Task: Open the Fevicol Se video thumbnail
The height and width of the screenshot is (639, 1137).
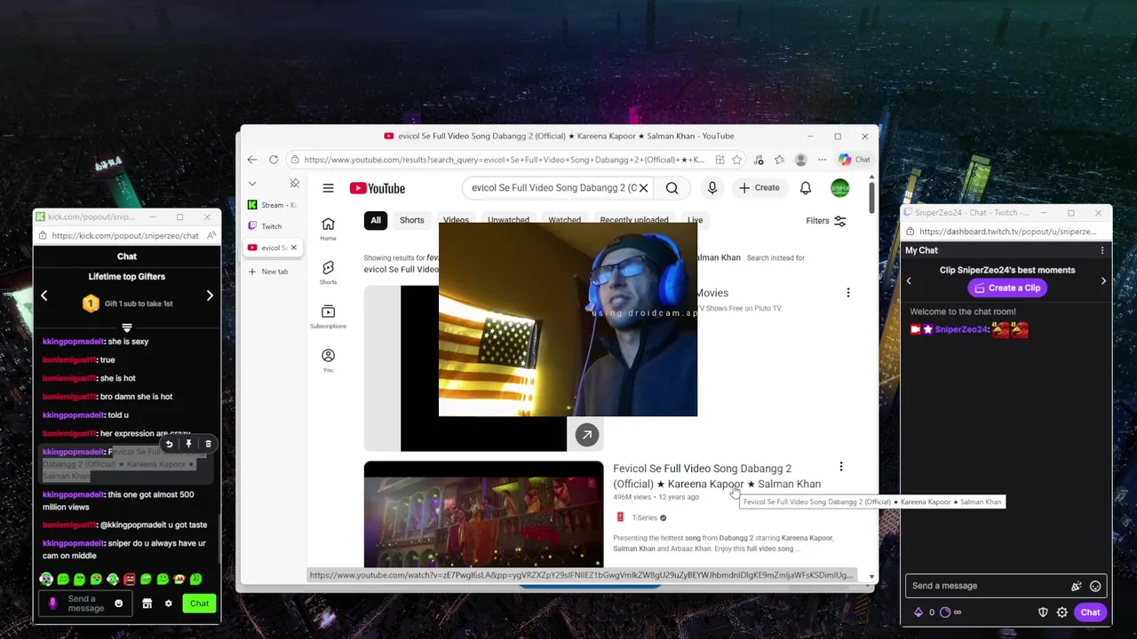Action: click(x=483, y=514)
